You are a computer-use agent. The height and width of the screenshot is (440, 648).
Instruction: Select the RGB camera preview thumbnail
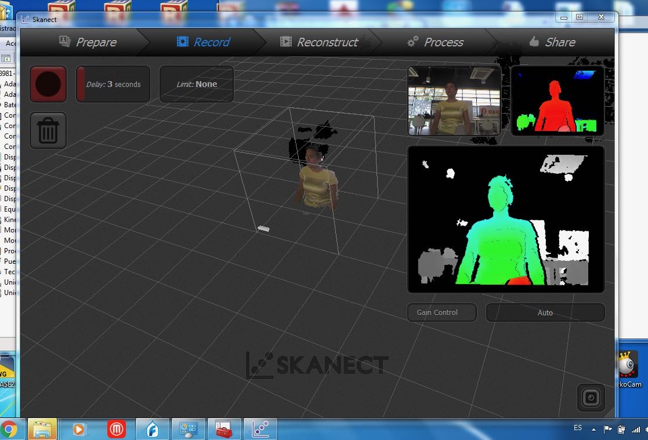(x=454, y=100)
